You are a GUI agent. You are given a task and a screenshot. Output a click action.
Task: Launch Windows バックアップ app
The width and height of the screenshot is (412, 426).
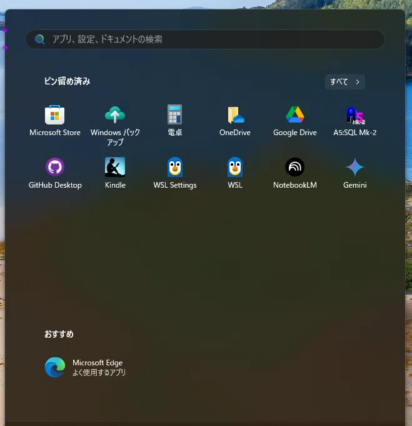pyautogui.click(x=115, y=125)
